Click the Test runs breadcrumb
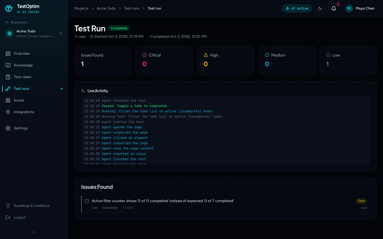383x239 pixels. 132,8
